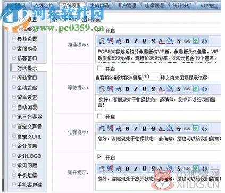This screenshot has width=225, height=193.
Task: Open 企业LOGO settings in sidebar
Action: (x=29, y=156)
